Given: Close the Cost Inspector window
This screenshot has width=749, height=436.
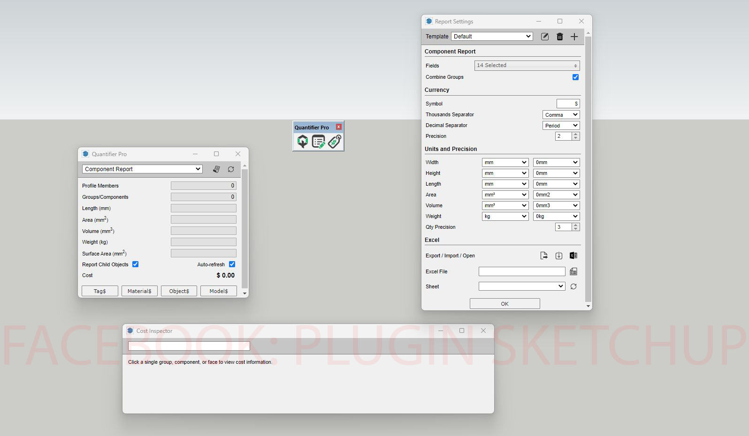Looking at the screenshot, I should [x=483, y=331].
